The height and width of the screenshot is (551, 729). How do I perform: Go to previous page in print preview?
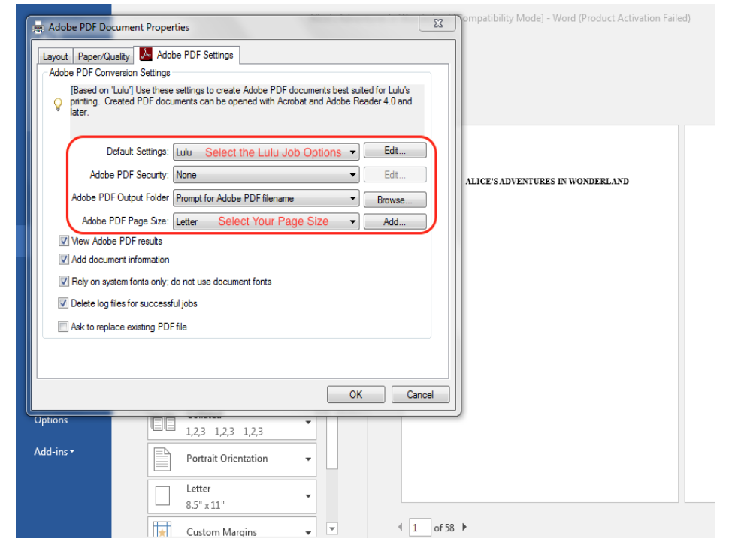coord(400,527)
